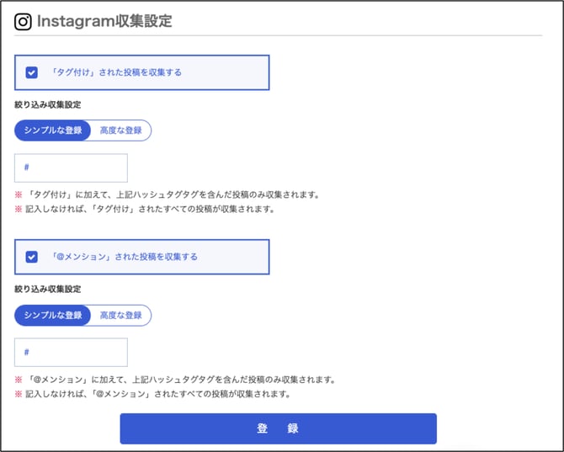Toggle the 「タグ付け」 post collection checkbox
Screen dimensions: 564x452
click(32, 72)
